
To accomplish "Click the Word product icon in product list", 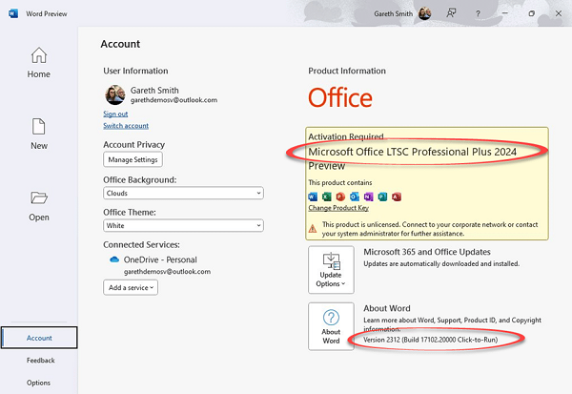I will [x=313, y=197].
